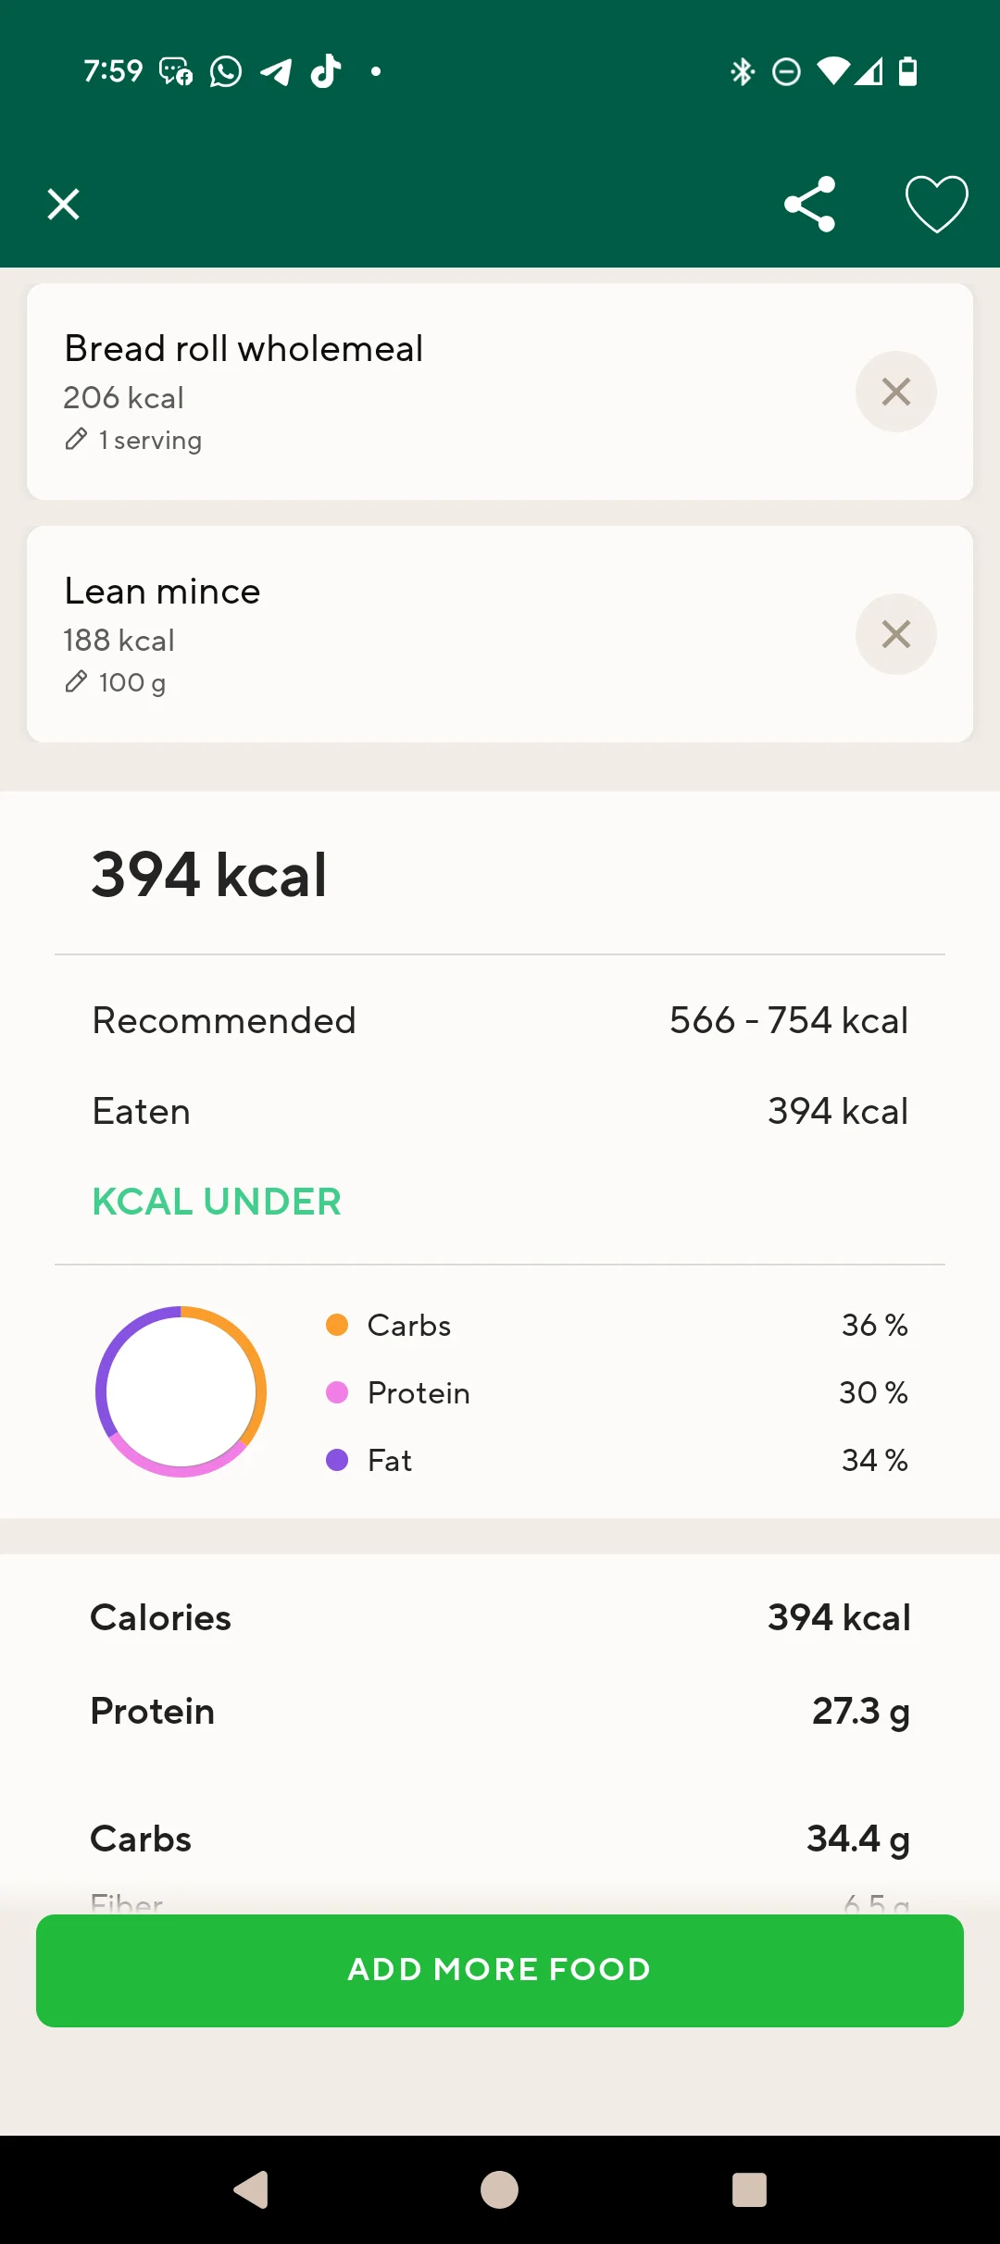Close the meal detail screen
1000x2244 pixels.
tap(63, 204)
